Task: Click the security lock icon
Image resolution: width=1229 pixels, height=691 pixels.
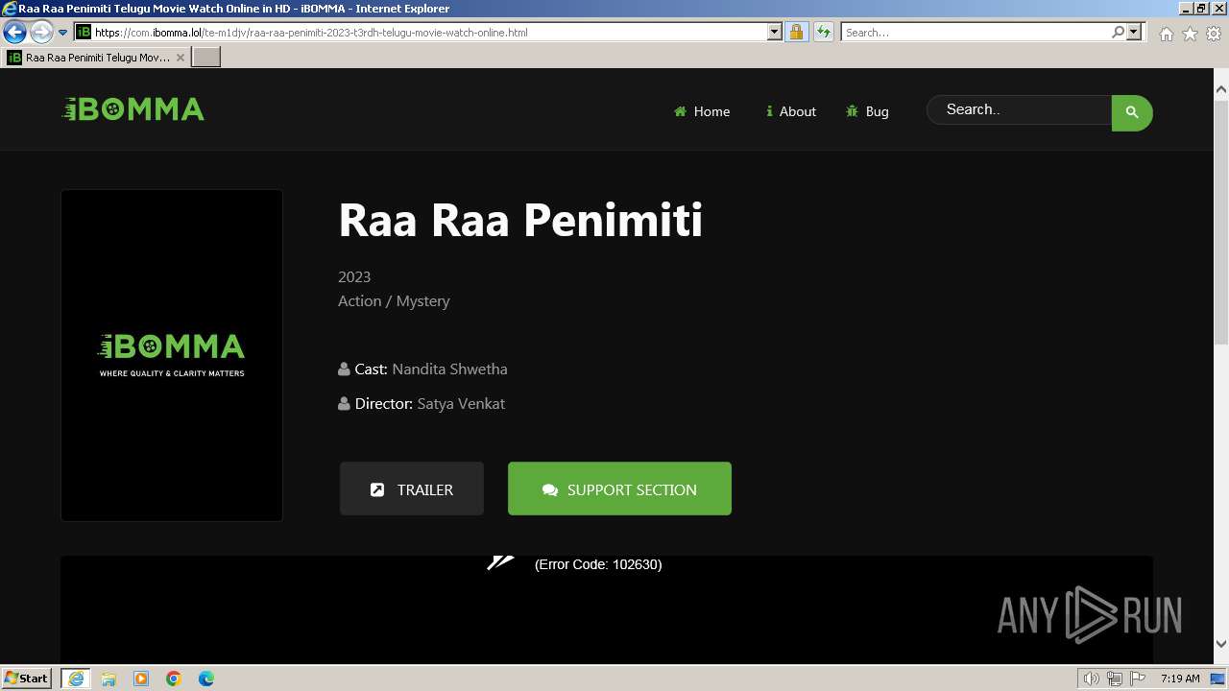Action: tap(796, 32)
